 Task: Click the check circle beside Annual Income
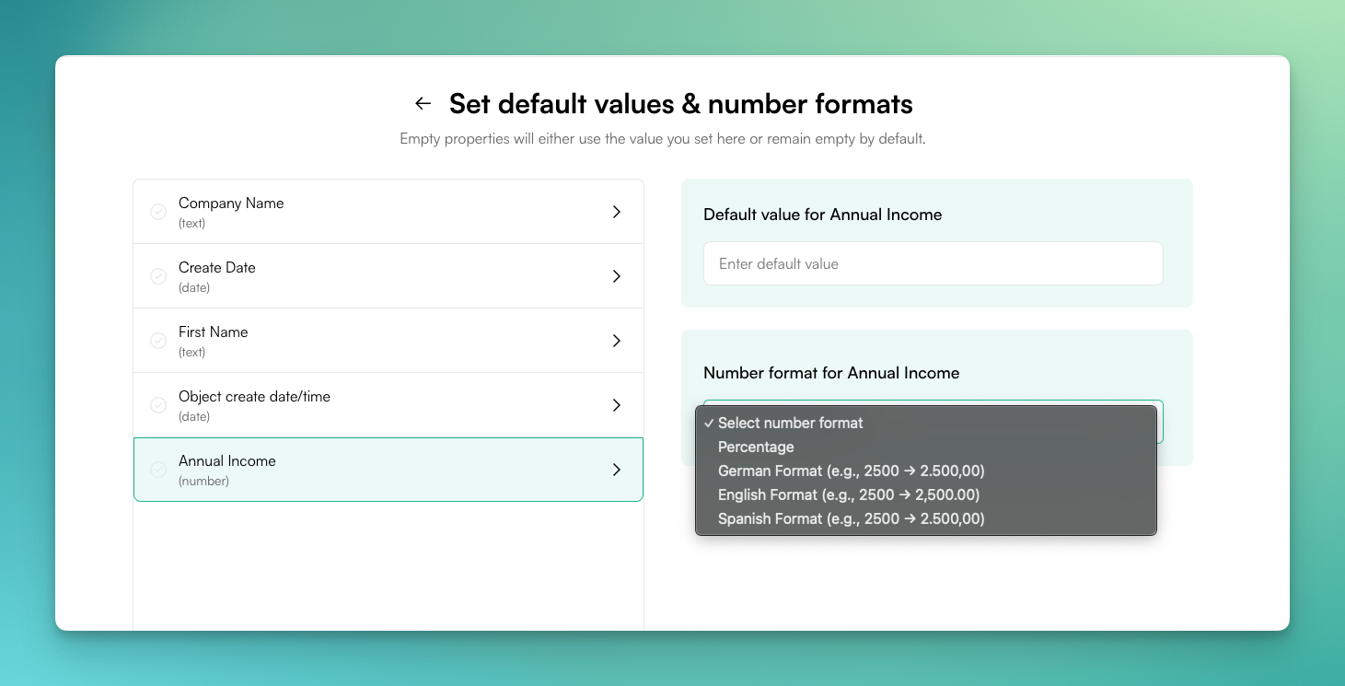pyautogui.click(x=158, y=470)
